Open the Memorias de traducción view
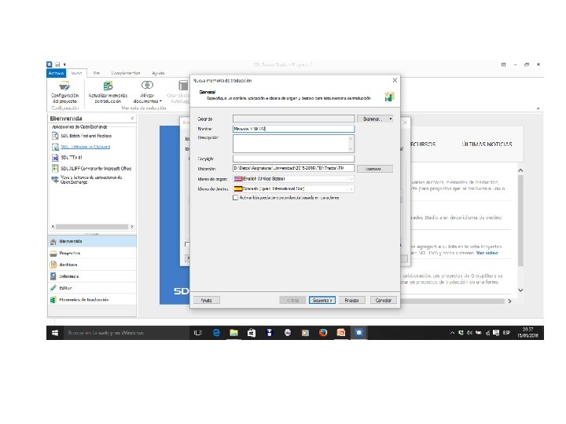Viewport: 566px width, 424px height. click(x=92, y=300)
